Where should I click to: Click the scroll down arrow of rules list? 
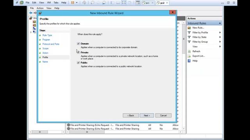tap(184, 129)
